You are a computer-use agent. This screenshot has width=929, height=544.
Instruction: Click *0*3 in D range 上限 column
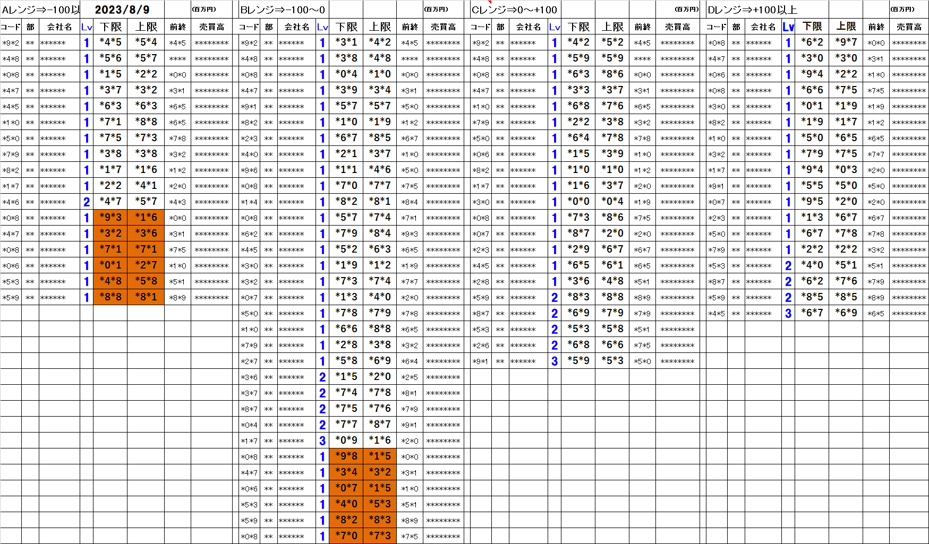(846, 170)
